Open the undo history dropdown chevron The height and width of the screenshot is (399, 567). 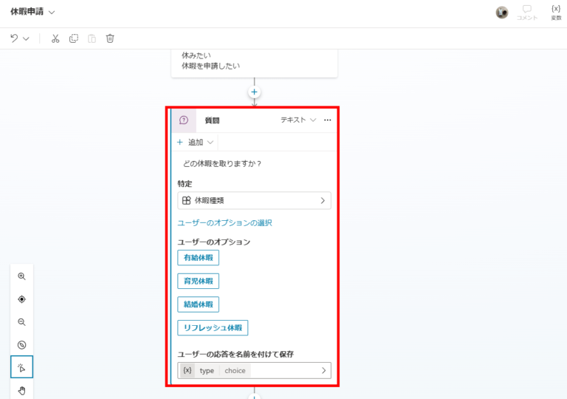[27, 38]
